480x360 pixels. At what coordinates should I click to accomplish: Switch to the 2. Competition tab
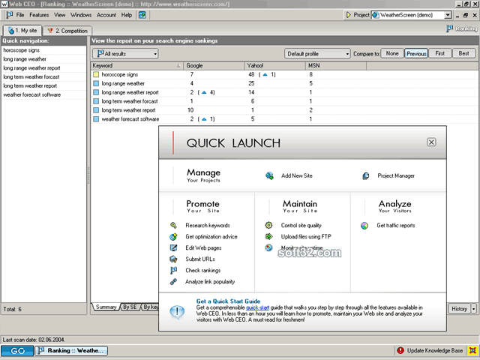pos(67,31)
